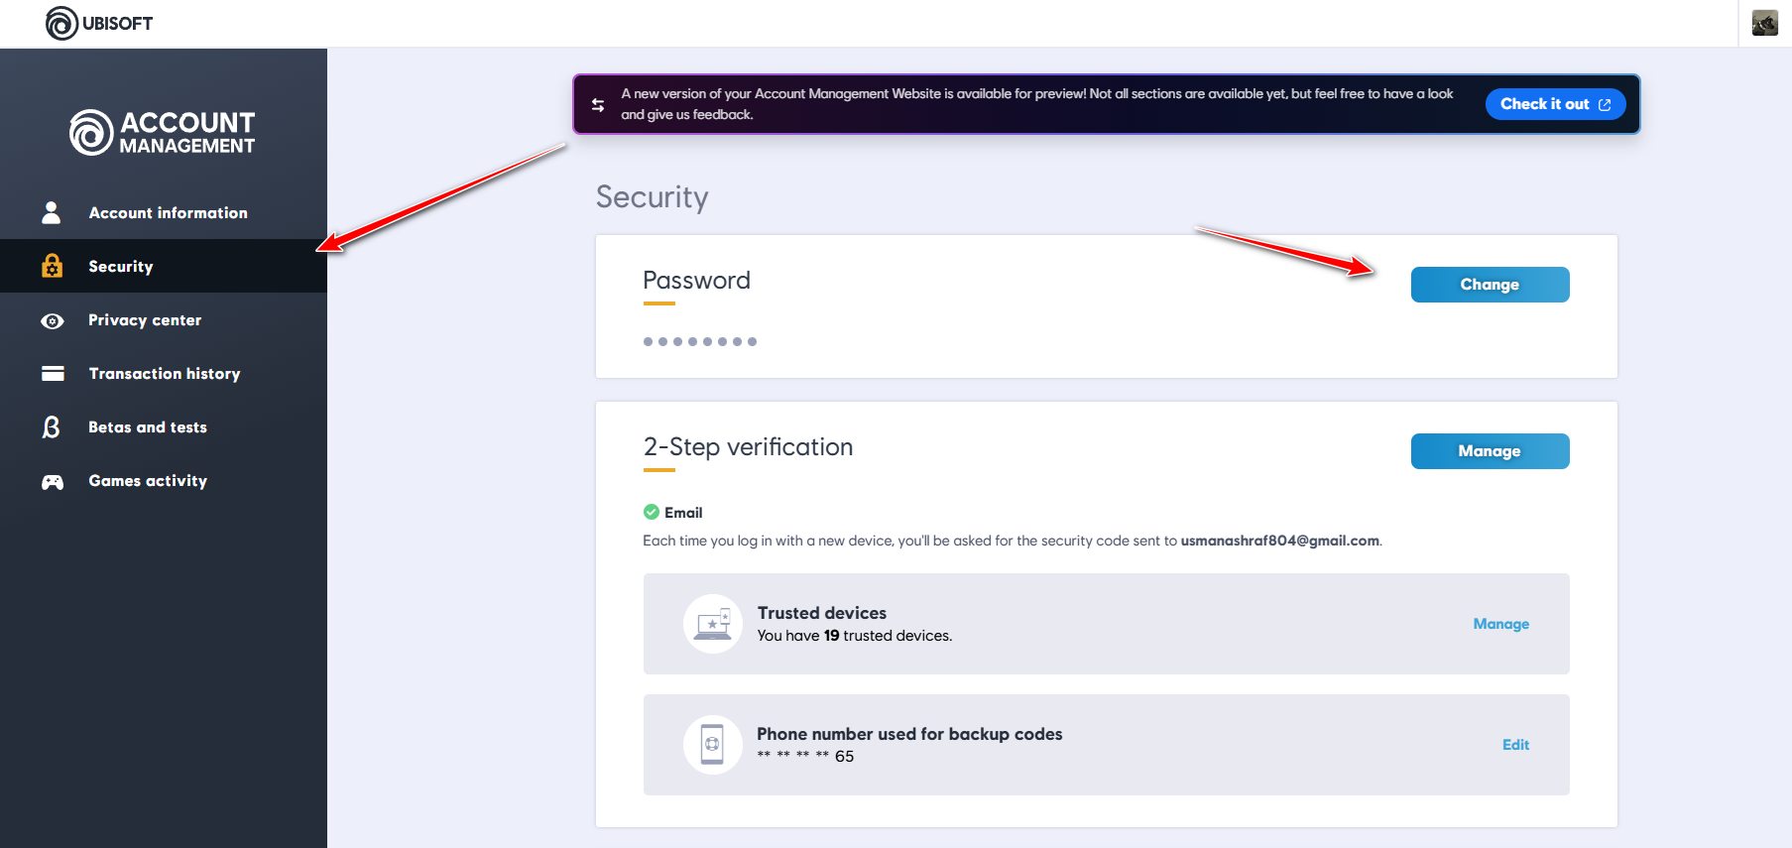The width and height of the screenshot is (1792, 848).
Task: Click Manage link for trusted devices
Action: tap(1500, 624)
